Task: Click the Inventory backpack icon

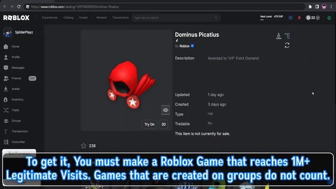Action: pyautogui.click(x=6, y=99)
